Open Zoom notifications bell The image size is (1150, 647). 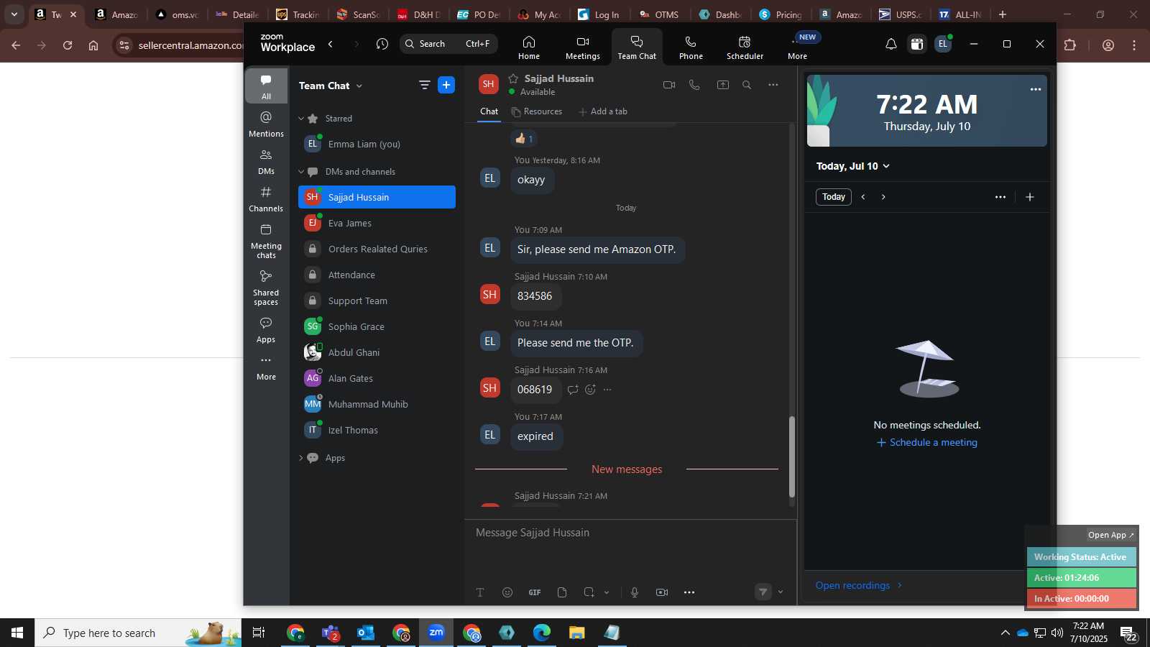[891, 44]
